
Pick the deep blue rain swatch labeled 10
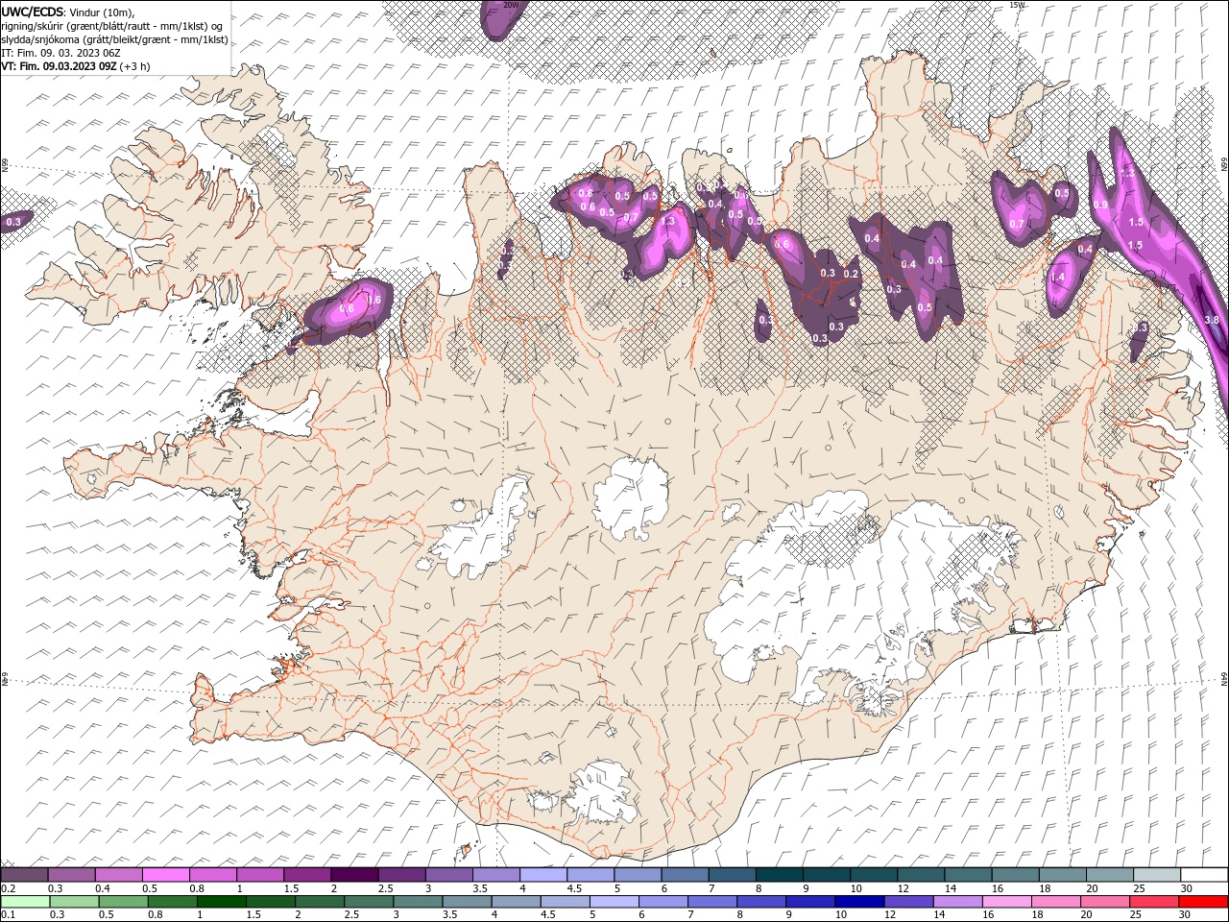(859, 902)
